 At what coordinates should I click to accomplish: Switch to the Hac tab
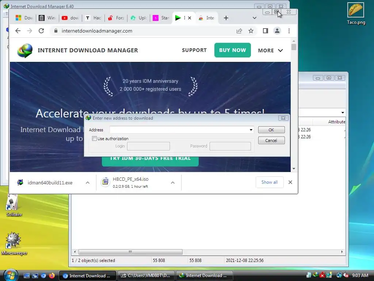tap(93, 18)
